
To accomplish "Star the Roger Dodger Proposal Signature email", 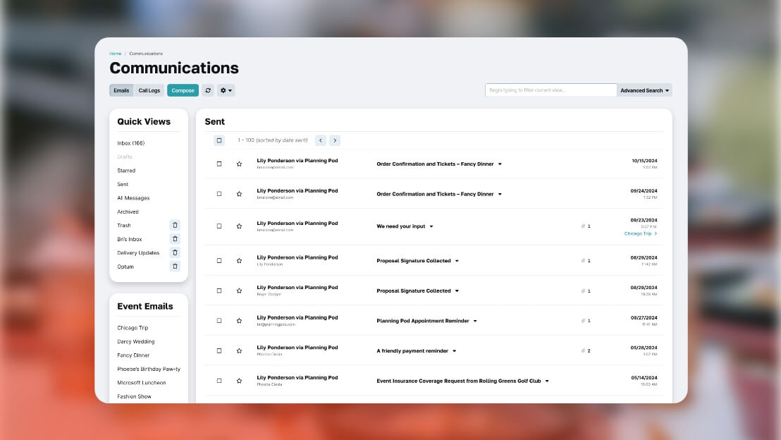I will (239, 291).
